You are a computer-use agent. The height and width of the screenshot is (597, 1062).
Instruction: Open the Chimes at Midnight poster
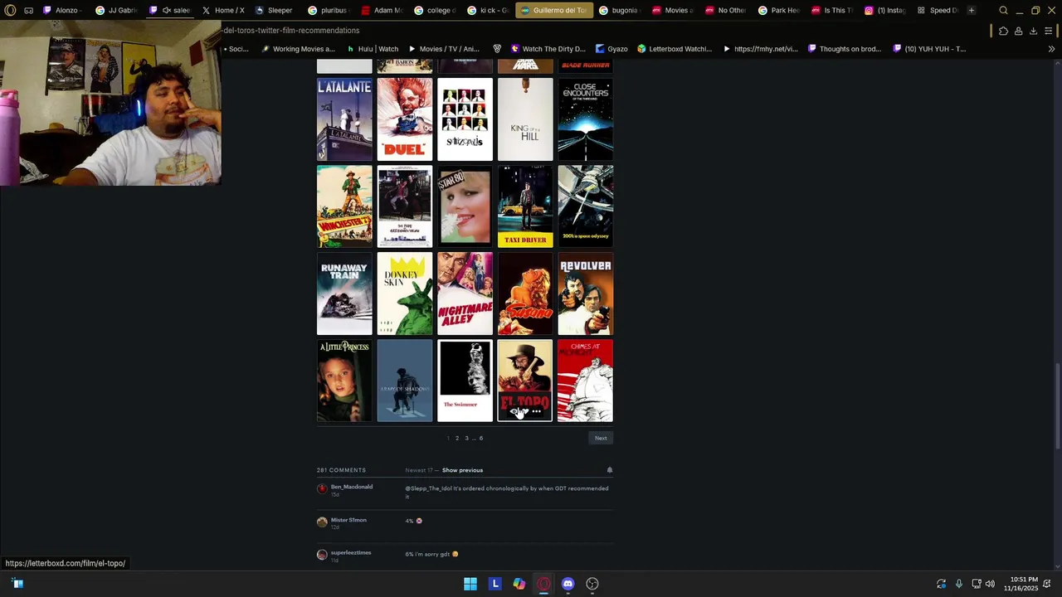(586, 381)
